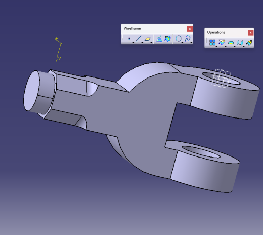Image resolution: width=263 pixels, height=235 pixels.
Task: Activate the Projection tool
Action: point(159,39)
